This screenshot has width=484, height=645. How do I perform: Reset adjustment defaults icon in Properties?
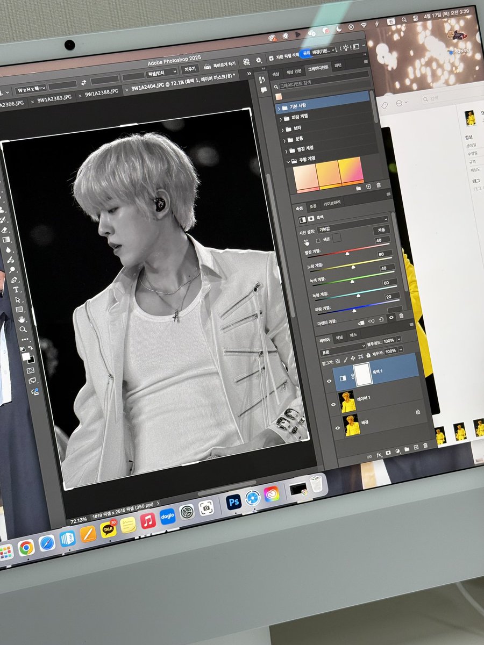pyautogui.click(x=381, y=320)
